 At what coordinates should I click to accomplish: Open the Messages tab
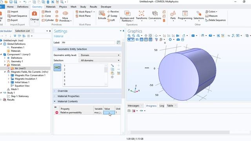[x=133, y=106]
